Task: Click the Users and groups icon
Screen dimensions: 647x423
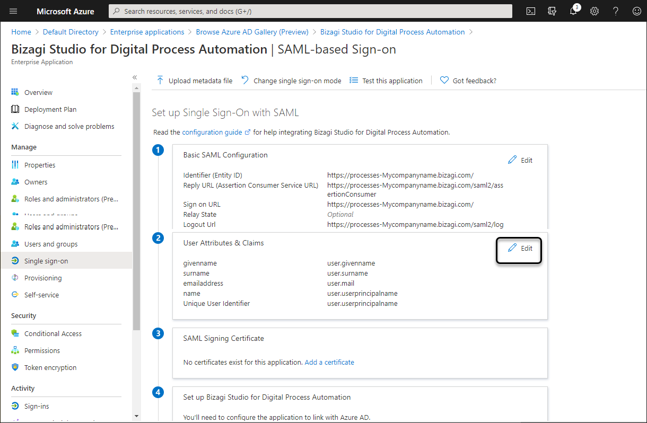Action: click(x=15, y=244)
